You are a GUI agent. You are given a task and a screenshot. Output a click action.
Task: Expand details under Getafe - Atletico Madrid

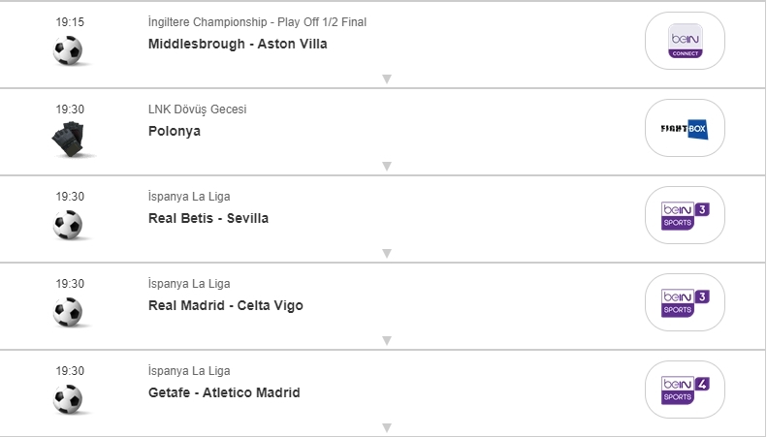pyautogui.click(x=386, y=427)
